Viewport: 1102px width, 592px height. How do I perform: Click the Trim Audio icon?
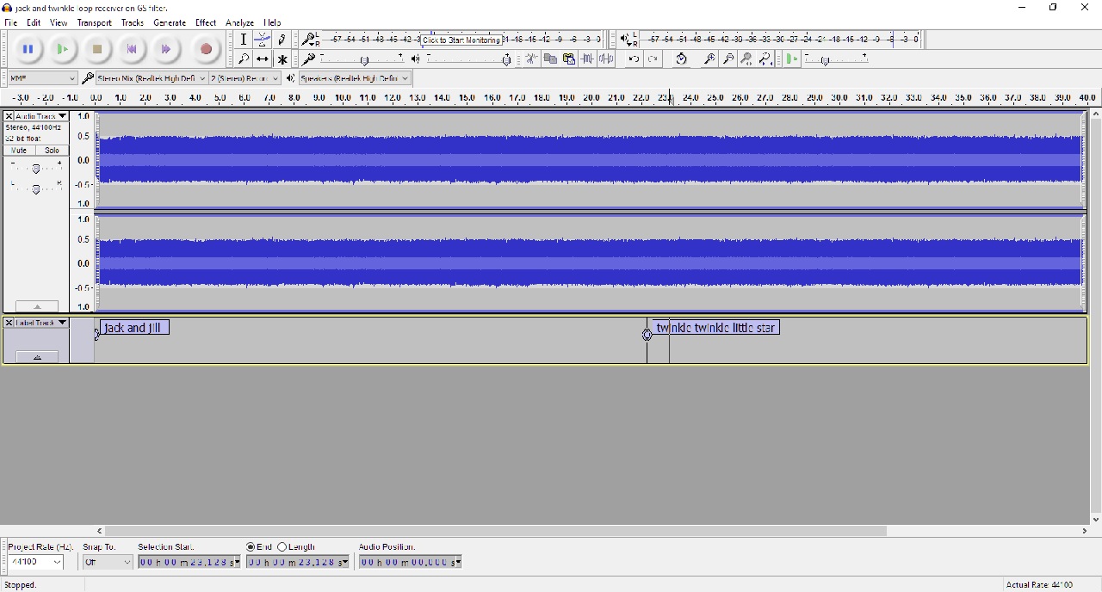click(587, 59)
